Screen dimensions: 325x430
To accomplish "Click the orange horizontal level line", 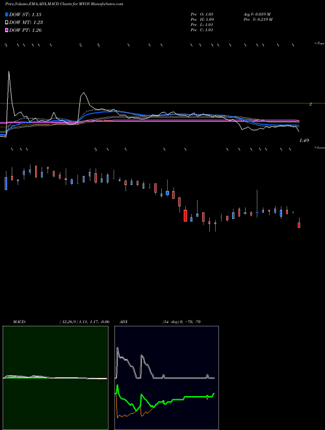I will [x=162, y=104].
